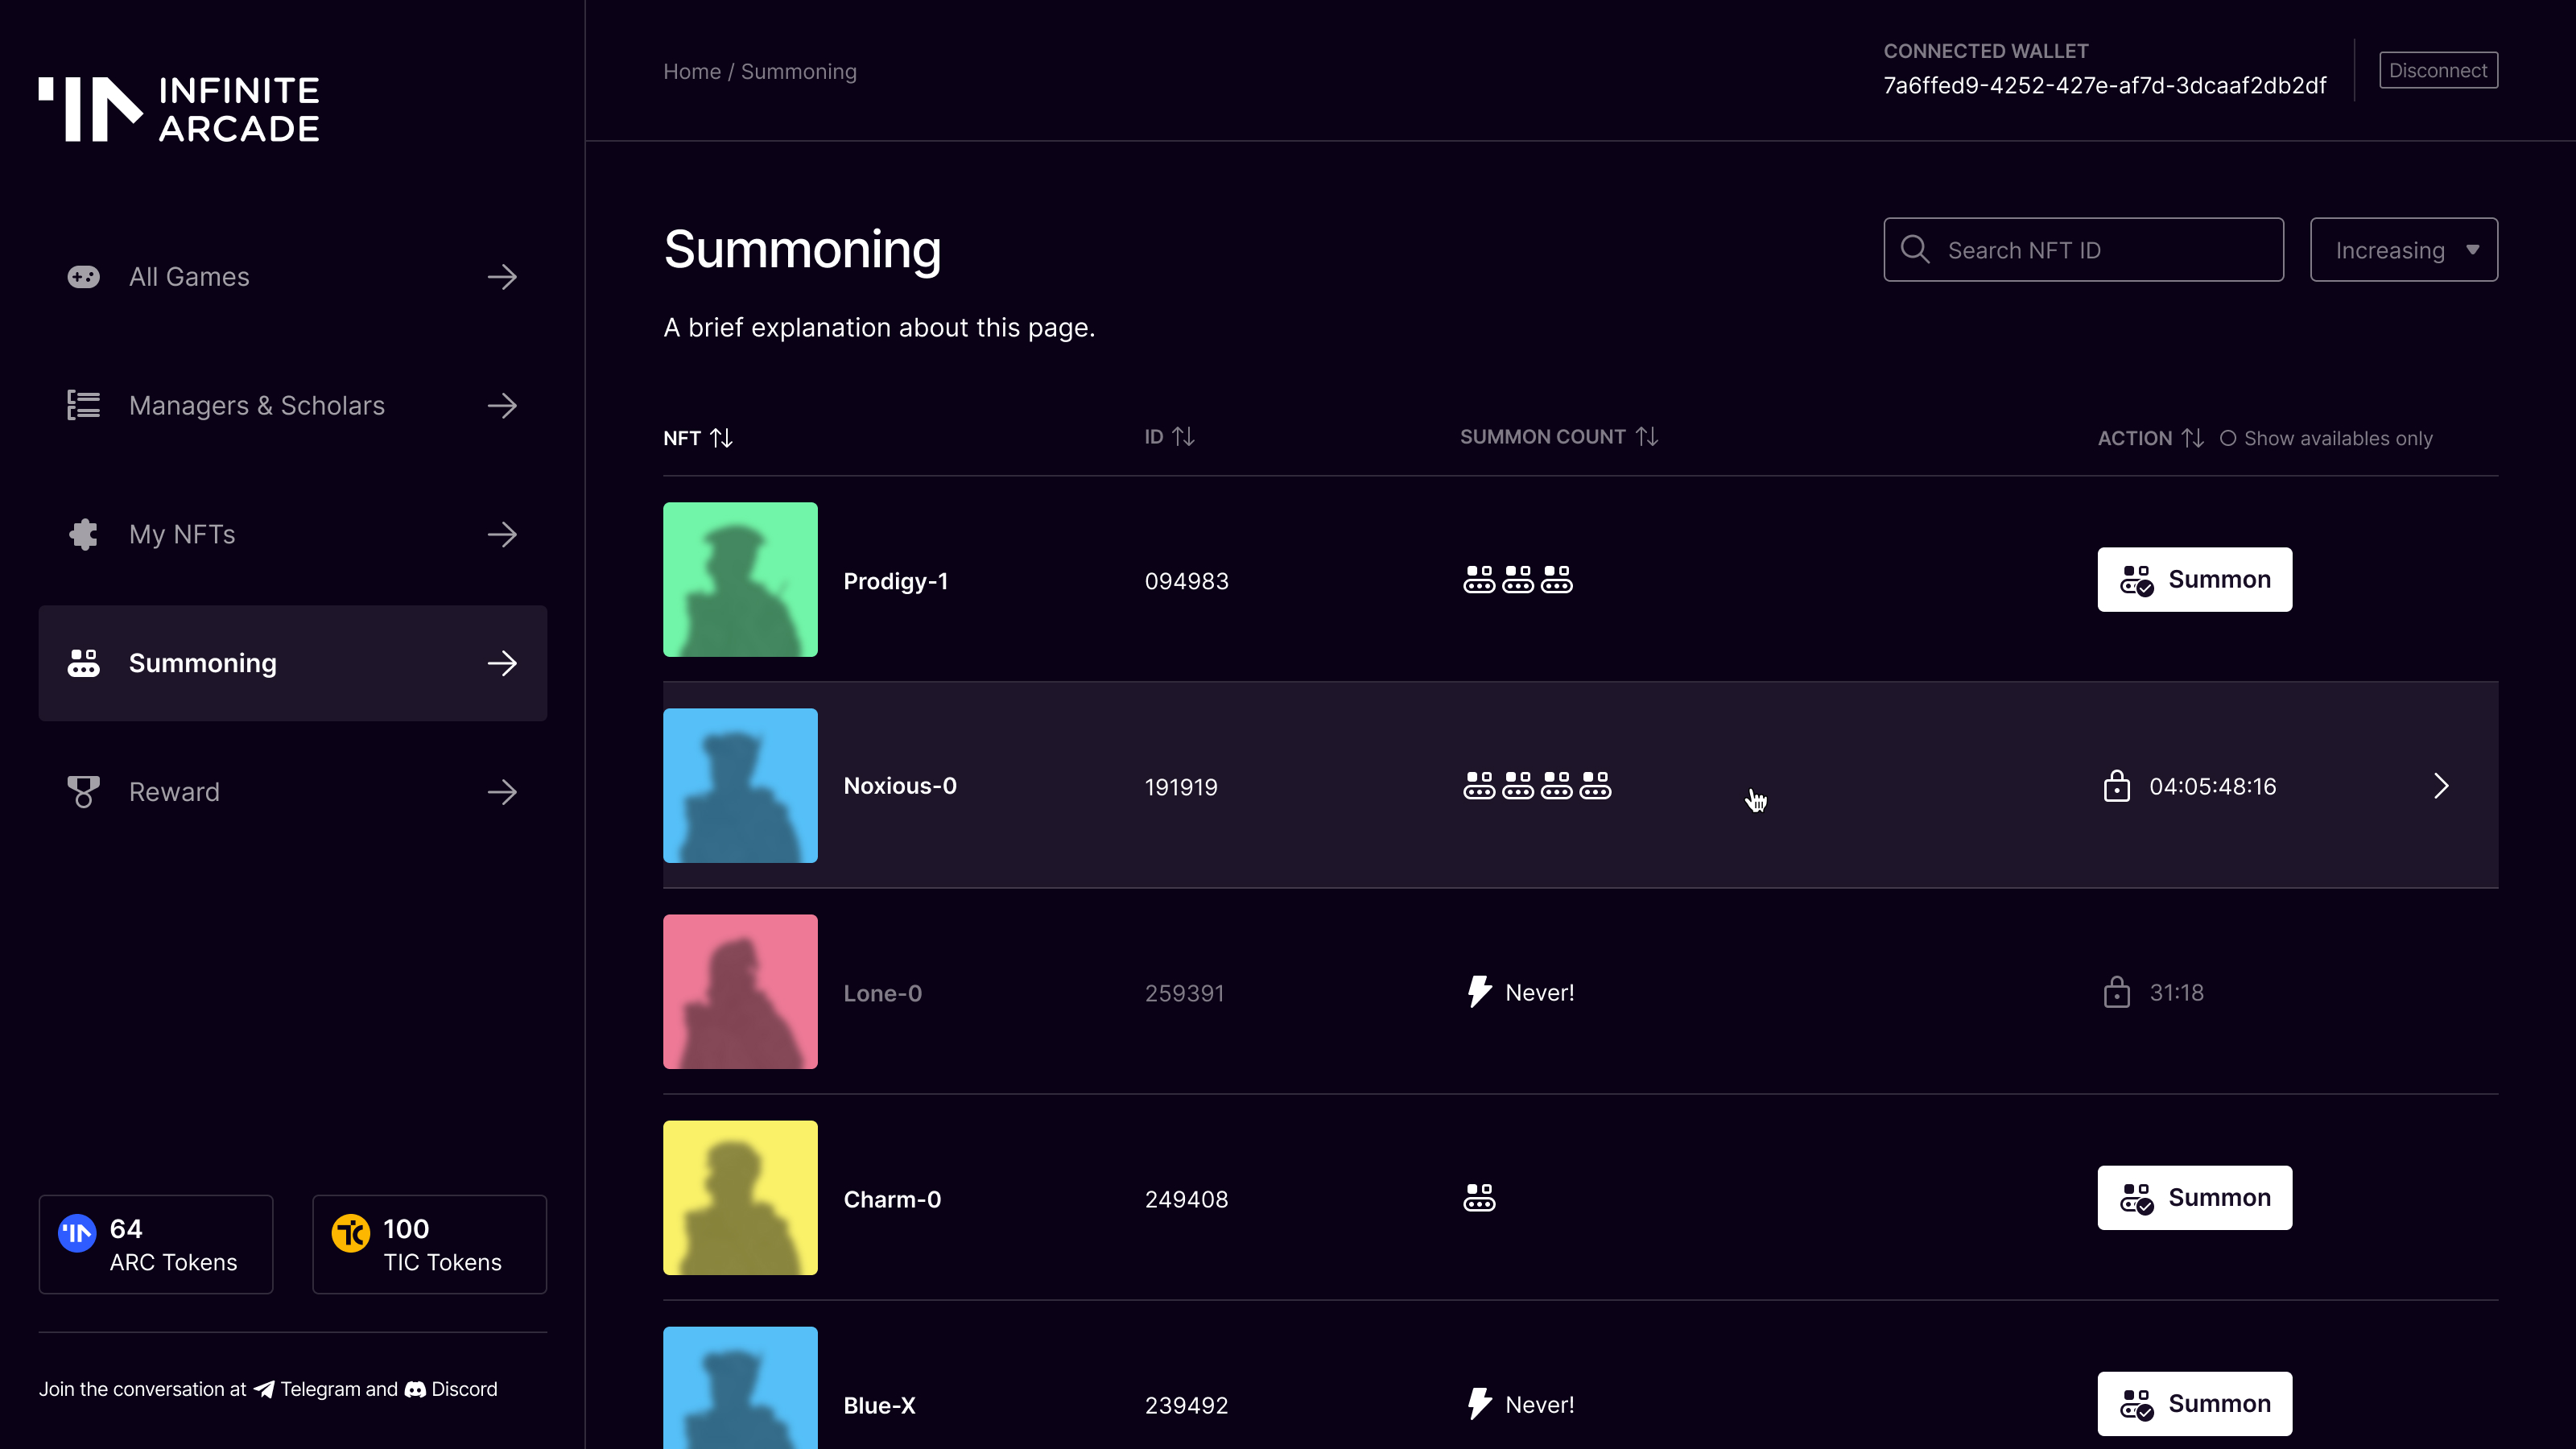Image resolution: width=2576 pixels, height=1449 pixels.
Task: Click the Managers & Scholars list icon
Action: (83, 405)
